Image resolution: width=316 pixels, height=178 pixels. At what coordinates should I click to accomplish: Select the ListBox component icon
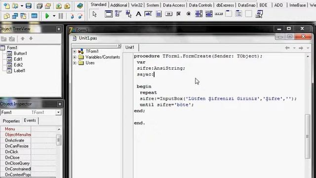pos(198,14)
